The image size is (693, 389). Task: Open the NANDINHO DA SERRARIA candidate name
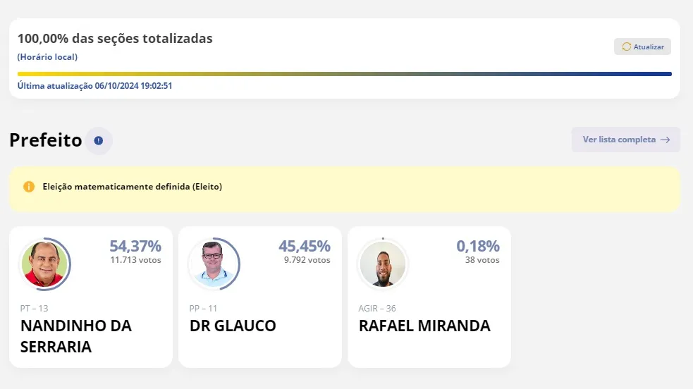(x=76, y=336)
